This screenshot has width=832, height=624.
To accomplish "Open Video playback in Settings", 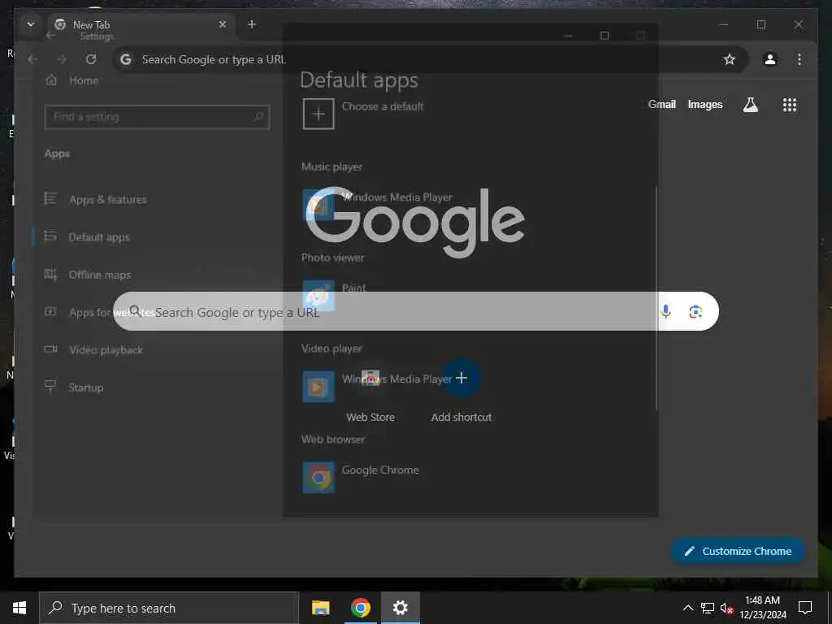I will click(94, 349).
